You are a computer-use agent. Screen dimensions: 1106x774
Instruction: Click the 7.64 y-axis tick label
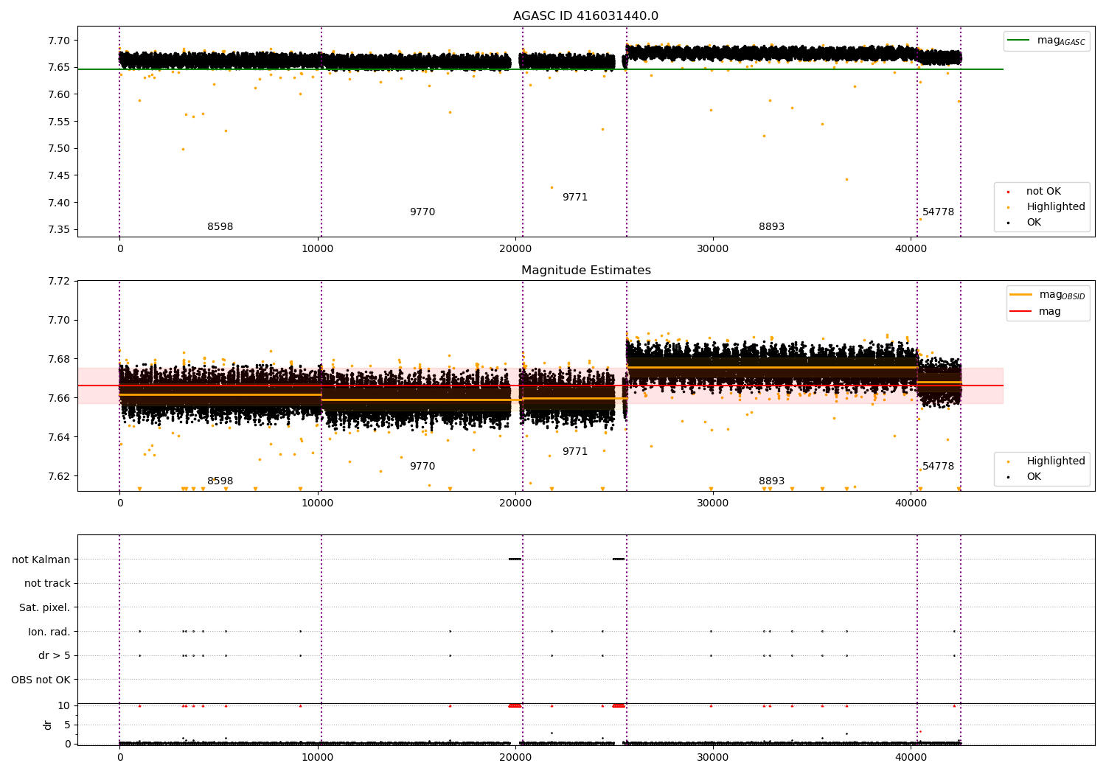[59, 437]
